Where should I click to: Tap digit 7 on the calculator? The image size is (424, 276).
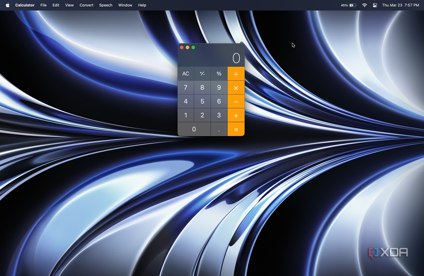[186, 87]
